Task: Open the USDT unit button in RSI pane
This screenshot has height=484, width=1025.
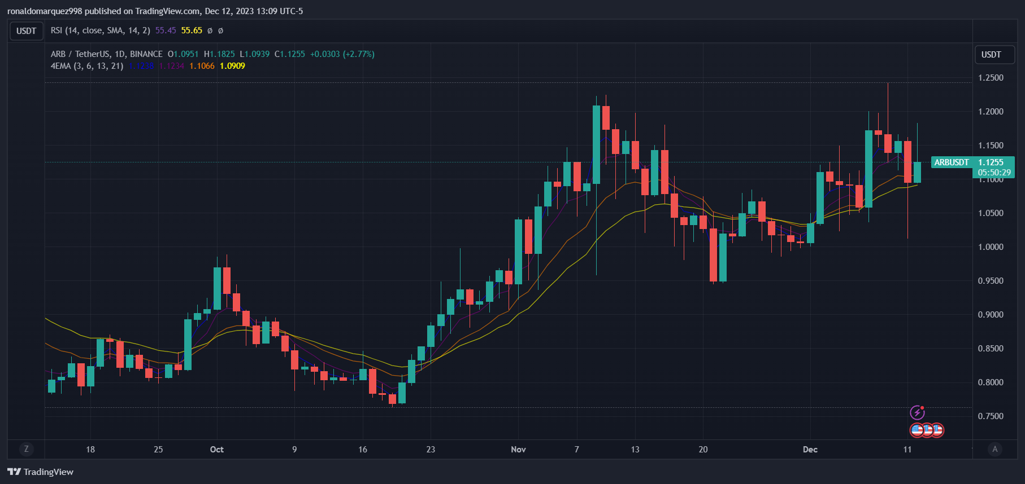Action: pos(27,31)
